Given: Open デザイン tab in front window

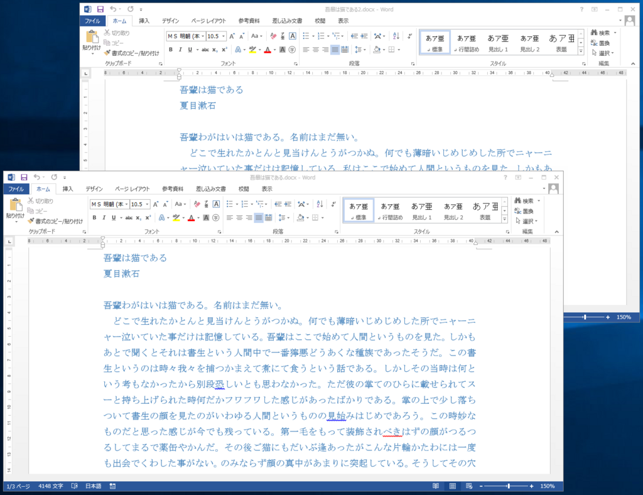Looking at the screenshot, I should [x=94, y=189].
